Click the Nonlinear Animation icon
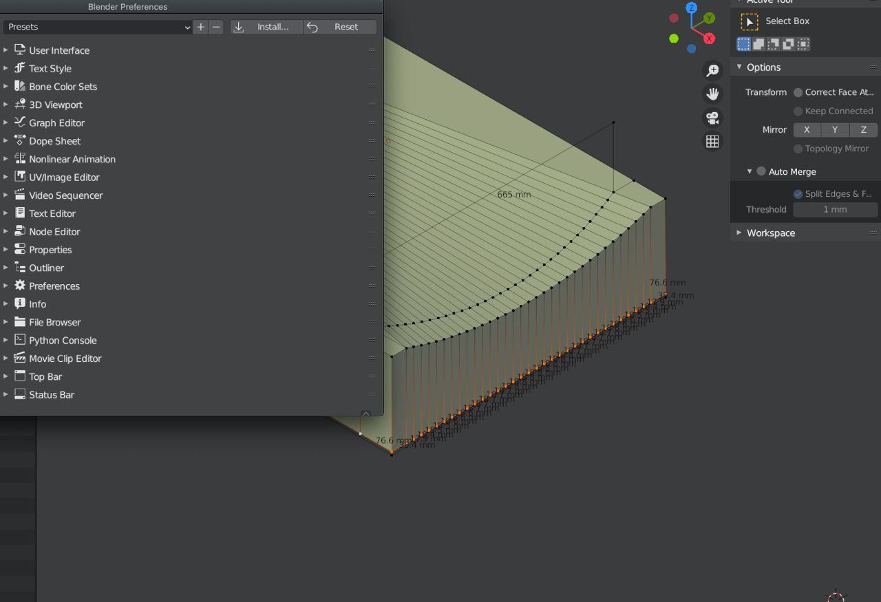The image size is (881, 602). click(20, 158)
